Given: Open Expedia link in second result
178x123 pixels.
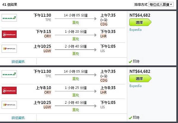Looking at the screenshot, I should 136,86.
